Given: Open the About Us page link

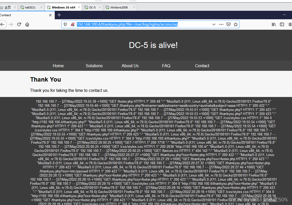Looking at the screenshot, I should (x=130, y=66).
